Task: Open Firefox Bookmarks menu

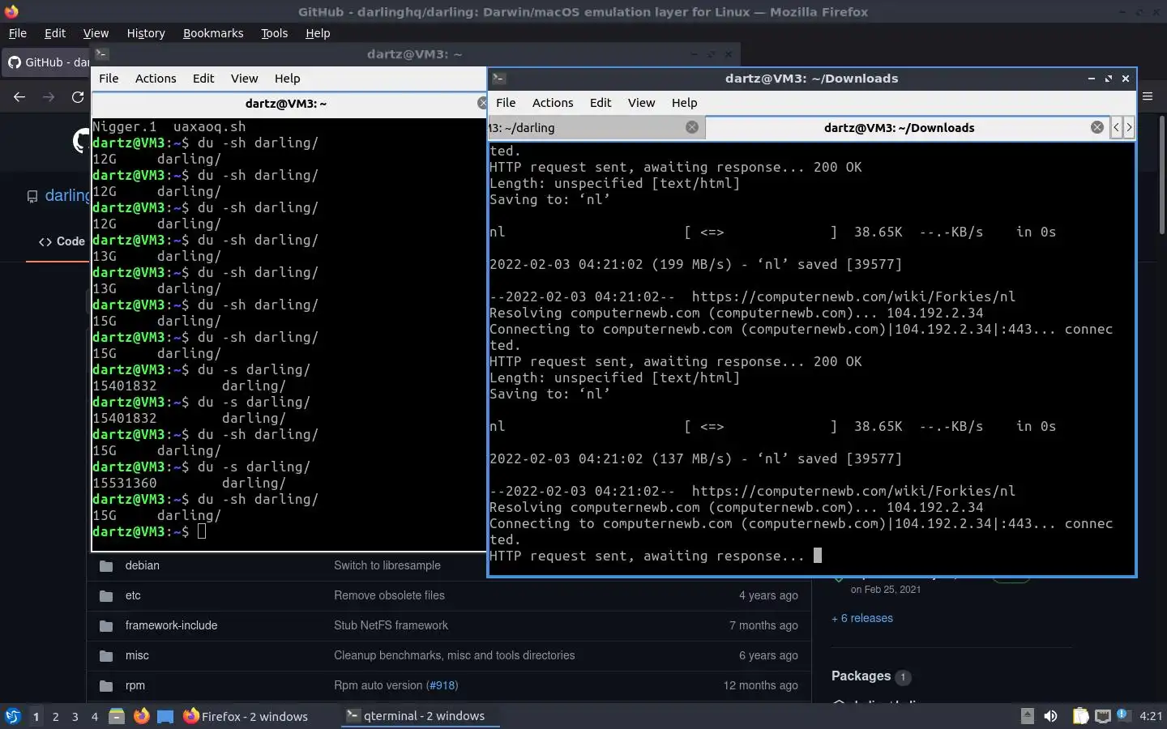Action: [213, 33]
